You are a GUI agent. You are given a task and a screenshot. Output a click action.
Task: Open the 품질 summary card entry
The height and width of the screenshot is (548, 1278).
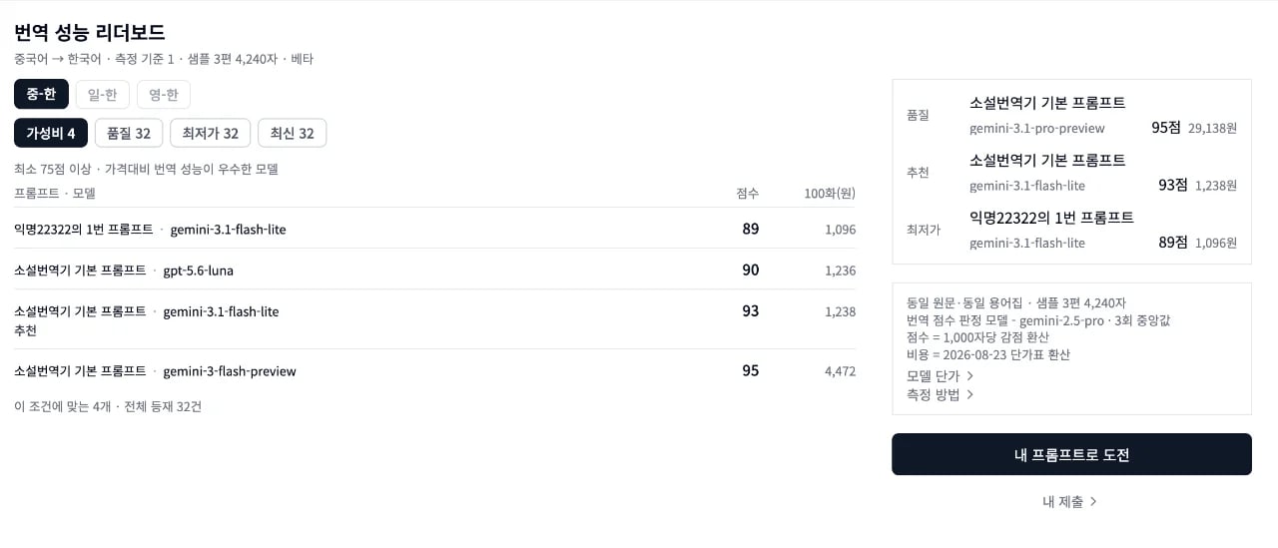[1071, 115]
